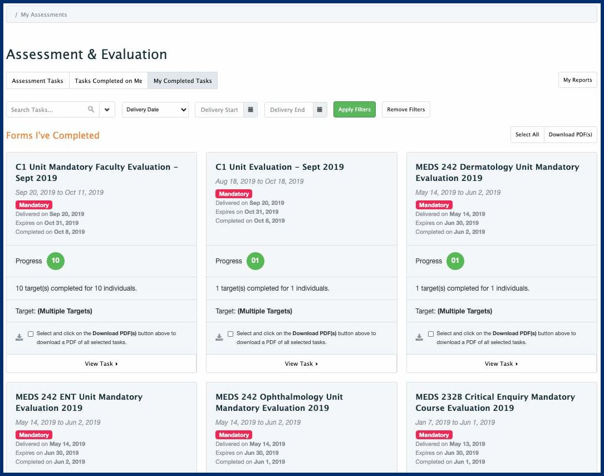604x476 pixels.
Task: Open the Delivery Start calendar picker
Action: click(x=250, y=109)
